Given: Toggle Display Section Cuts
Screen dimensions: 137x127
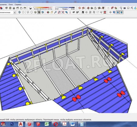Looking at the screenshot, I should tap(118, 12).
